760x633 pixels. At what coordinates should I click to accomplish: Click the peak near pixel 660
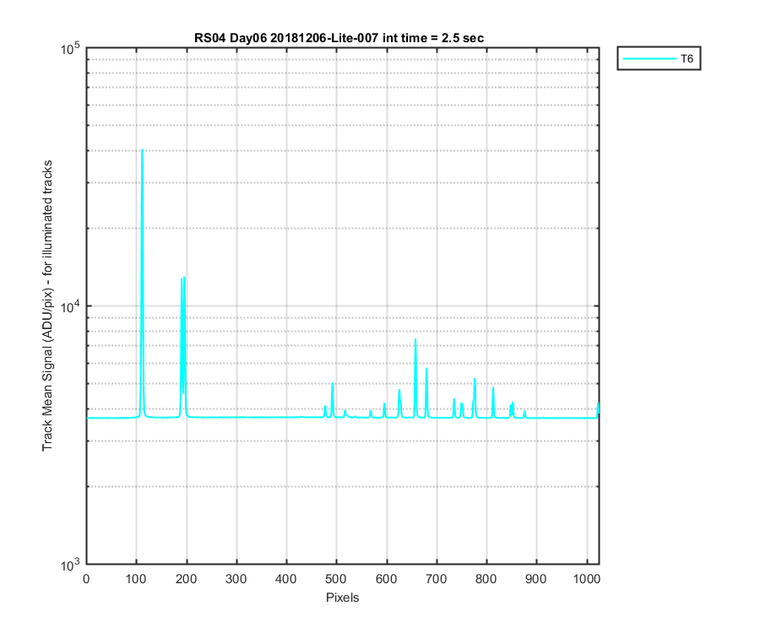tap(415, 378)
